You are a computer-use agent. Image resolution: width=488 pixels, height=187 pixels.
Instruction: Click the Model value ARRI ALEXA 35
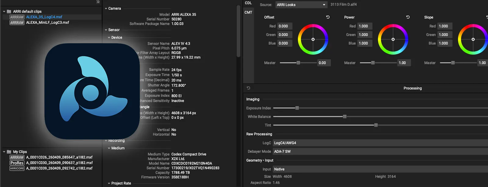coord(184,15)
